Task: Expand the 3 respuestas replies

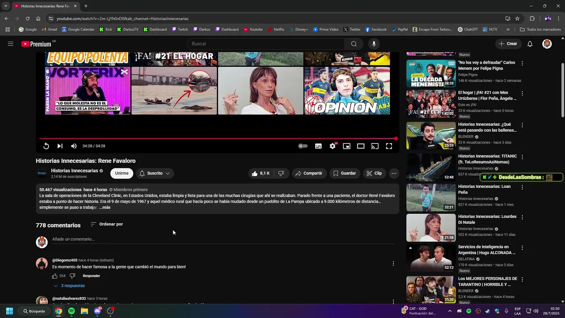Action: [69, 286]
